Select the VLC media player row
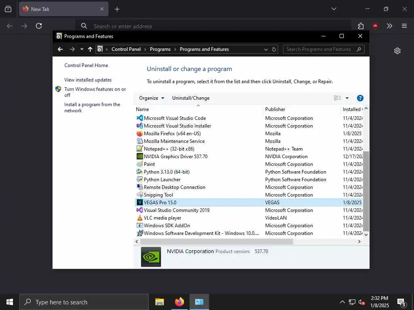414x310 pixels. point(249,218)
